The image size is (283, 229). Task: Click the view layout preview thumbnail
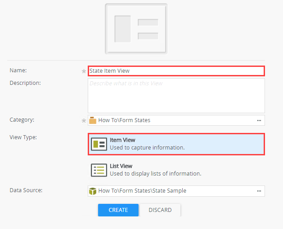coord(136,29)
